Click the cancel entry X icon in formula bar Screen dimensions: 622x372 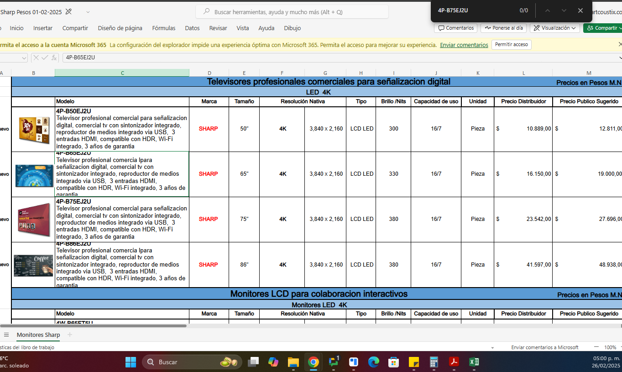[x=36, y=58]
